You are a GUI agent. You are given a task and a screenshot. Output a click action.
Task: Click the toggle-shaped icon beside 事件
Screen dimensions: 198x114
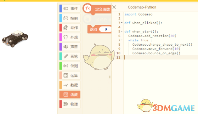pyautogui.click(x=66, y=9)
